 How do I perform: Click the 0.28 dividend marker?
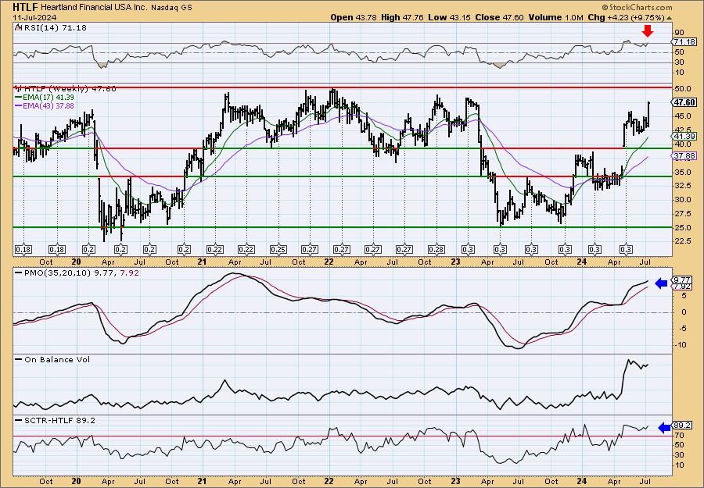[x=436, y=250]
